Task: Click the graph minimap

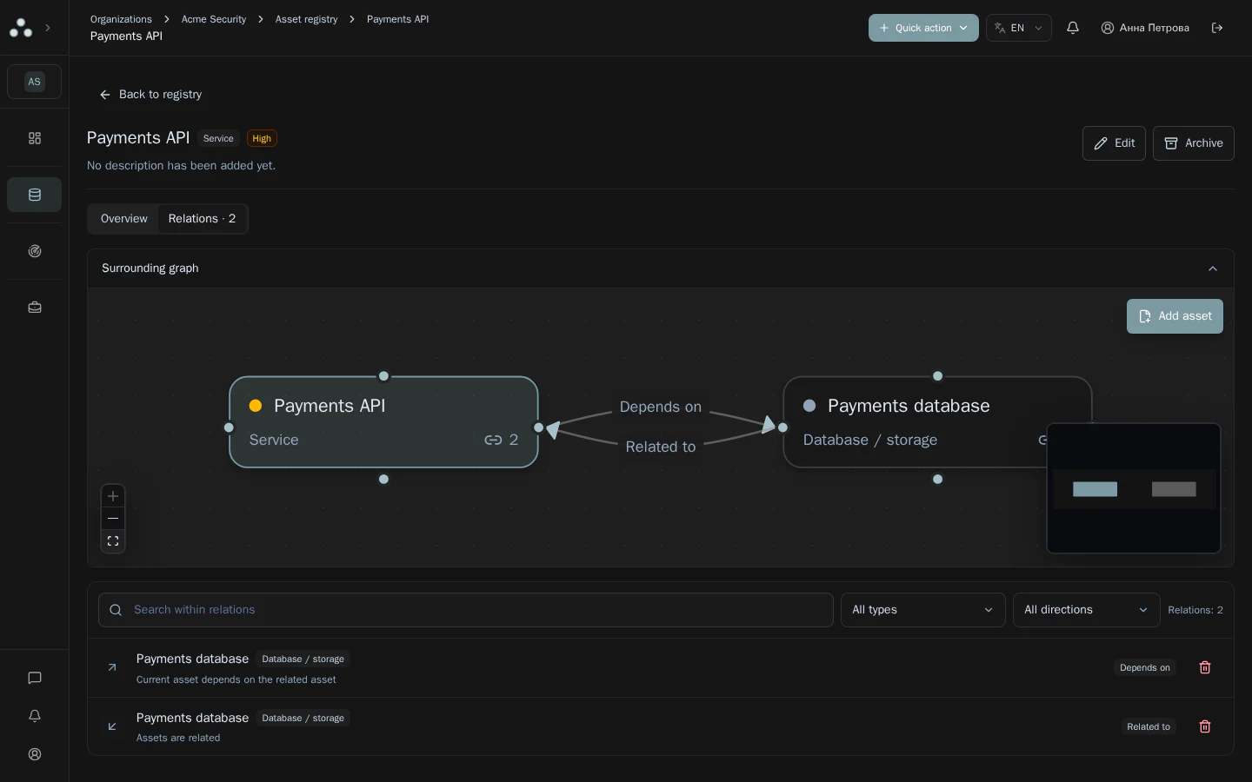Action: (x=1134, y=488)
